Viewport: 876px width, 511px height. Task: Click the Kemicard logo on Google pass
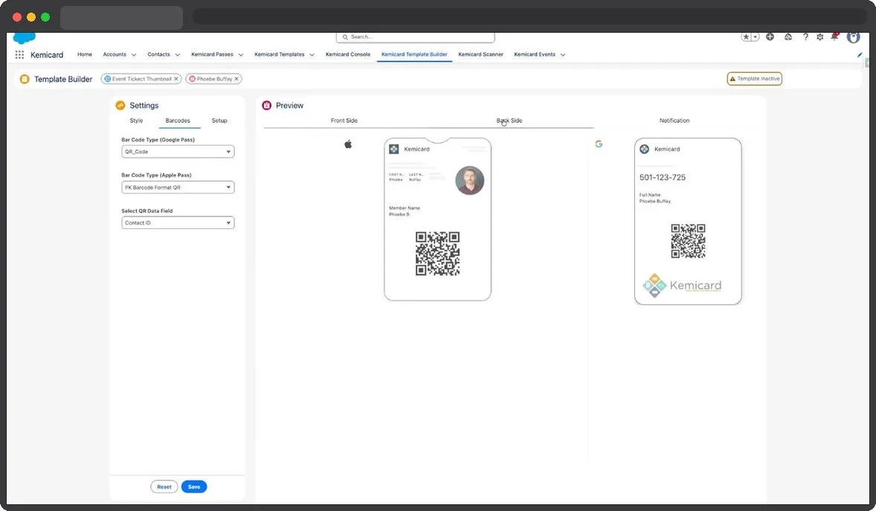[644, 149]
